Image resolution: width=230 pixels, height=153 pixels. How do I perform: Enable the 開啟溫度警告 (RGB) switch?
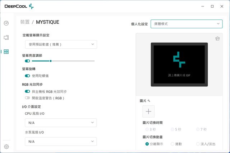click(27, 98)
